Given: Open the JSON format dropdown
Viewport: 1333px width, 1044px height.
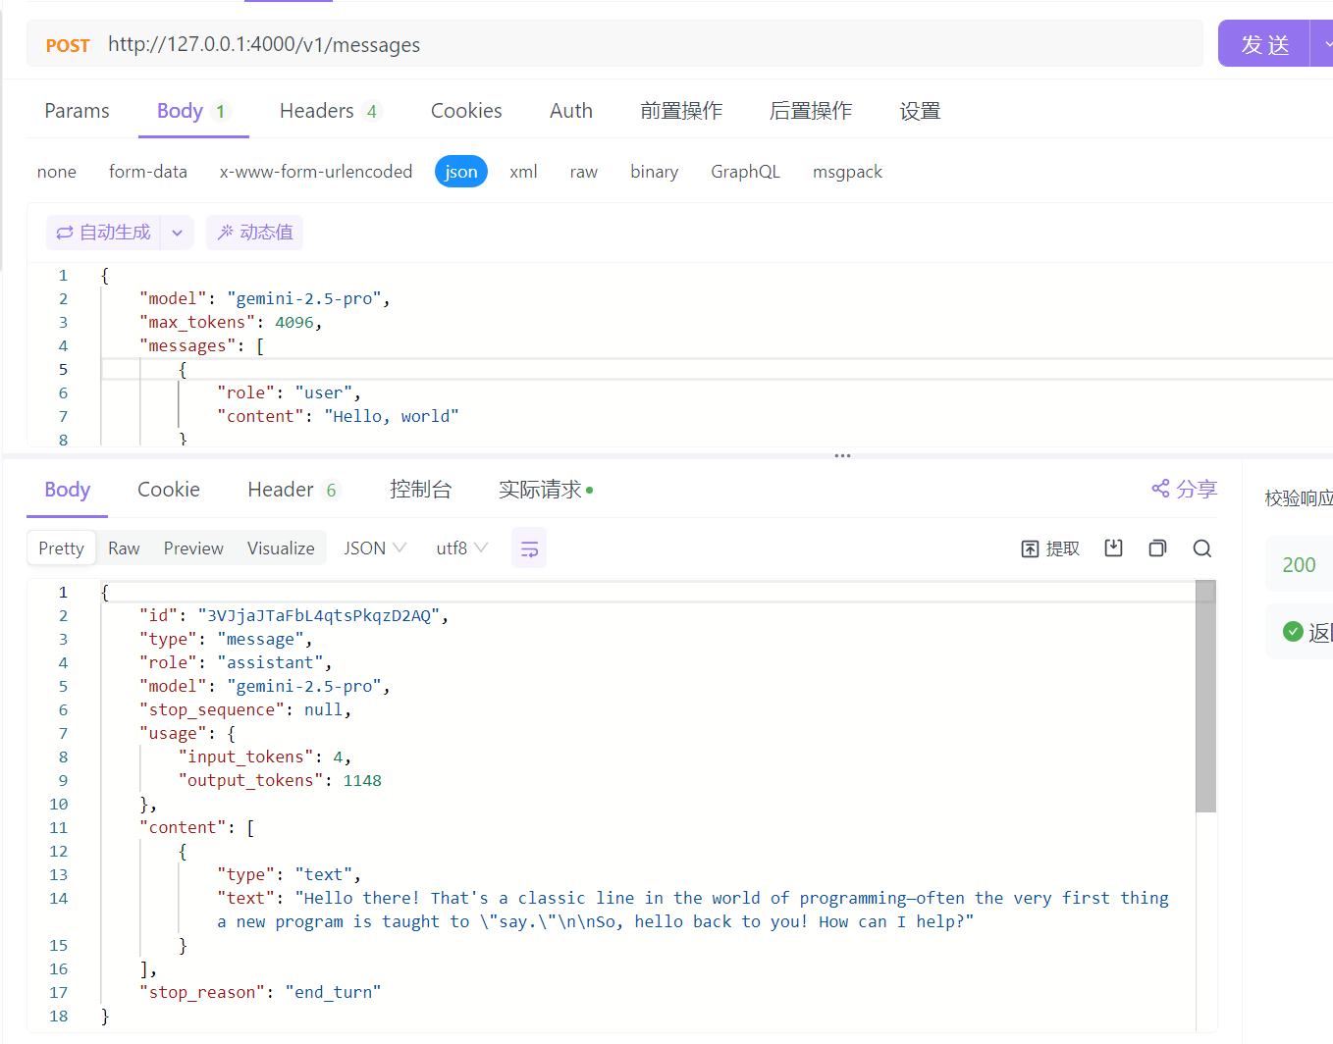Looking at the screenshot, I should pos(374,548).
